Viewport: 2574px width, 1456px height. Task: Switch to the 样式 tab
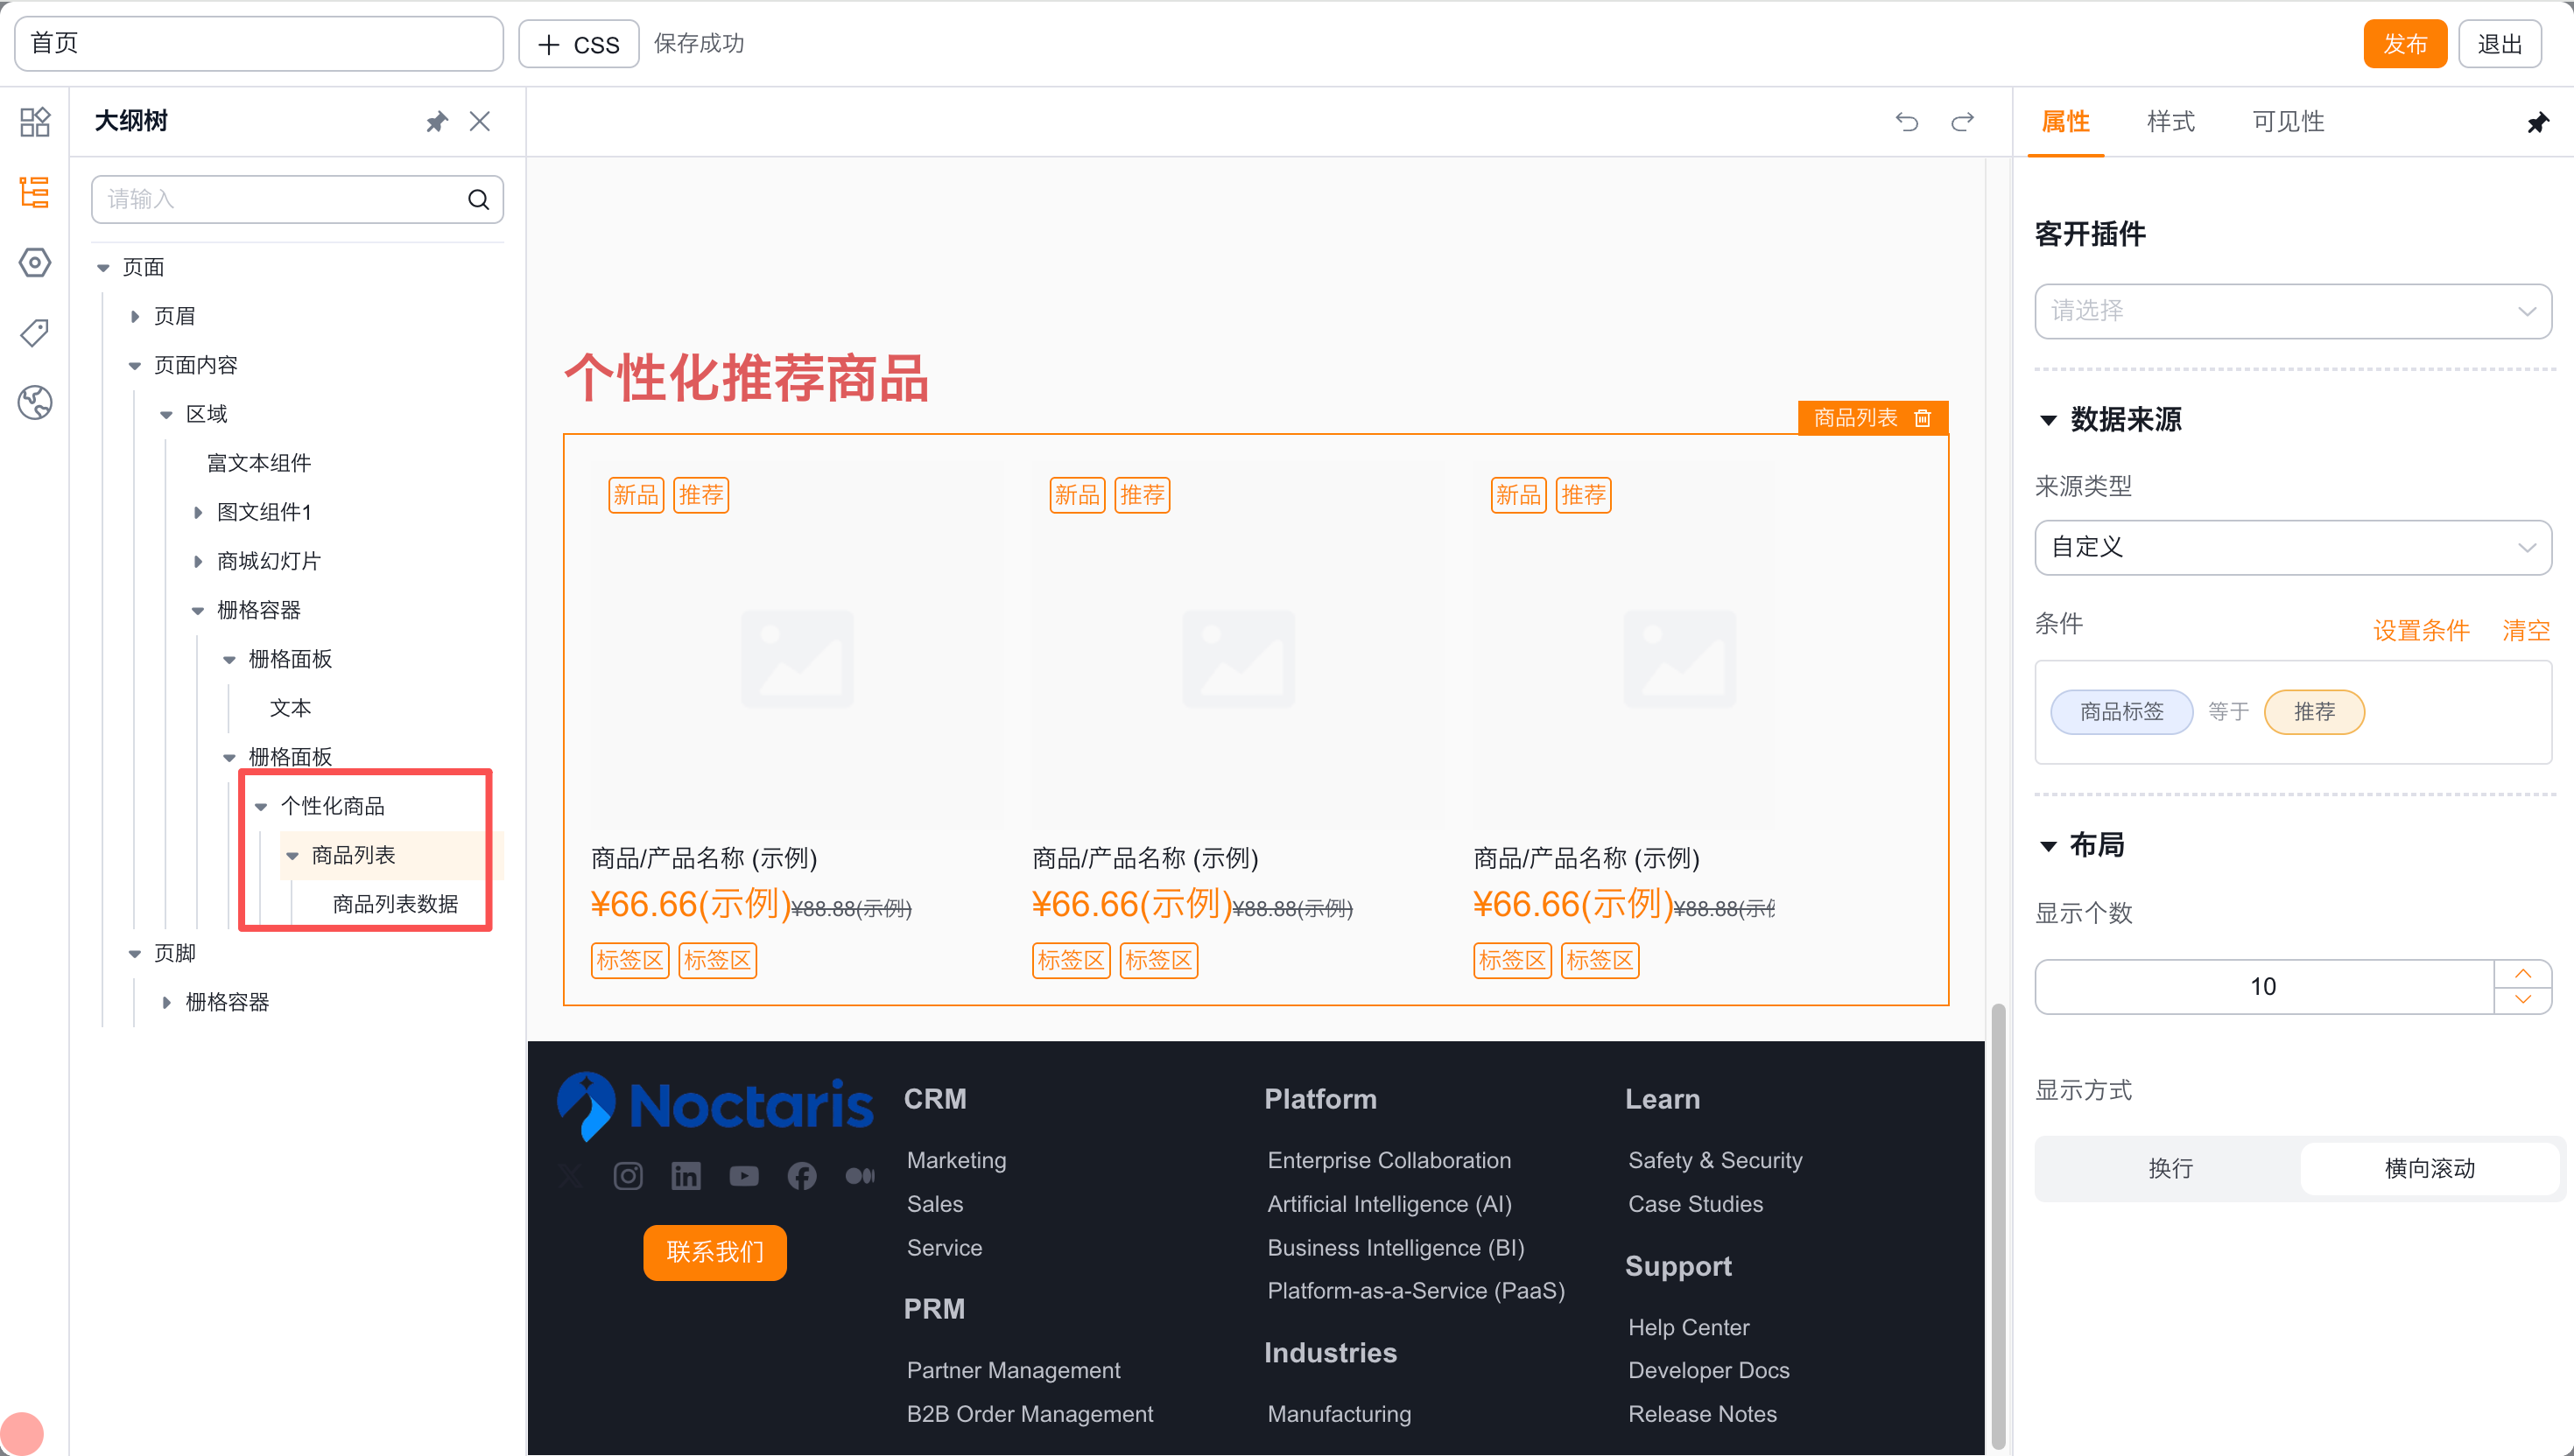2170,122
